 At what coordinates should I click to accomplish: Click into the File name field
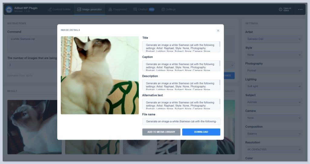point(181,121)
